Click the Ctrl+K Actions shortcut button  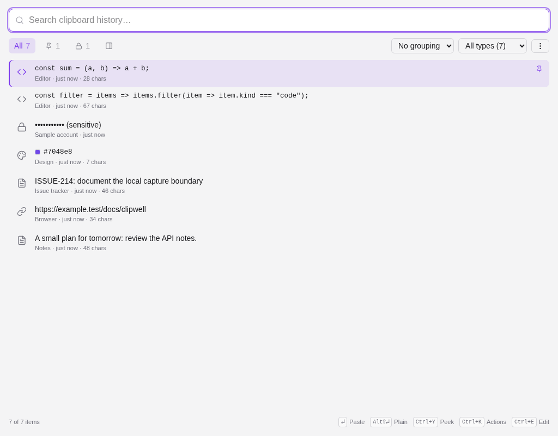click(x=483, y=422)
